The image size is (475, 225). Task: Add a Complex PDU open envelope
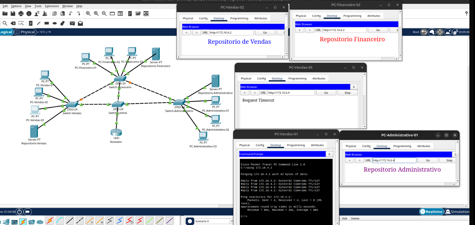coord(80,23)
